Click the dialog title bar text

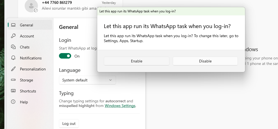(138, 11)
